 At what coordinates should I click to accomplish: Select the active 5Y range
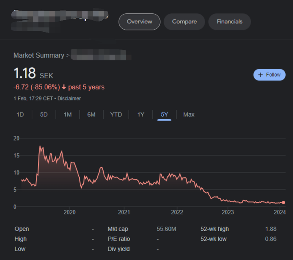pyautogui.click(x=164, y=115)
